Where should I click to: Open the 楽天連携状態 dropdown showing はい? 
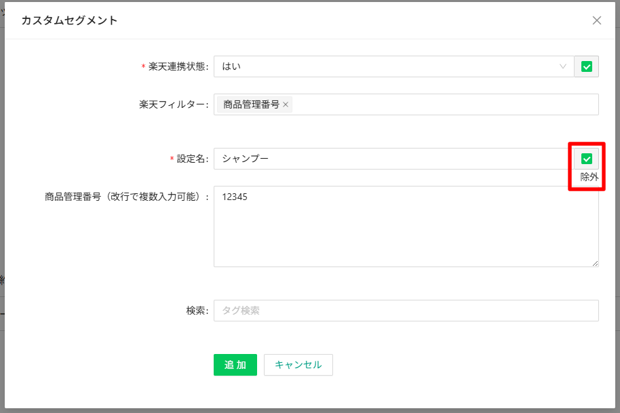point(387,66)
